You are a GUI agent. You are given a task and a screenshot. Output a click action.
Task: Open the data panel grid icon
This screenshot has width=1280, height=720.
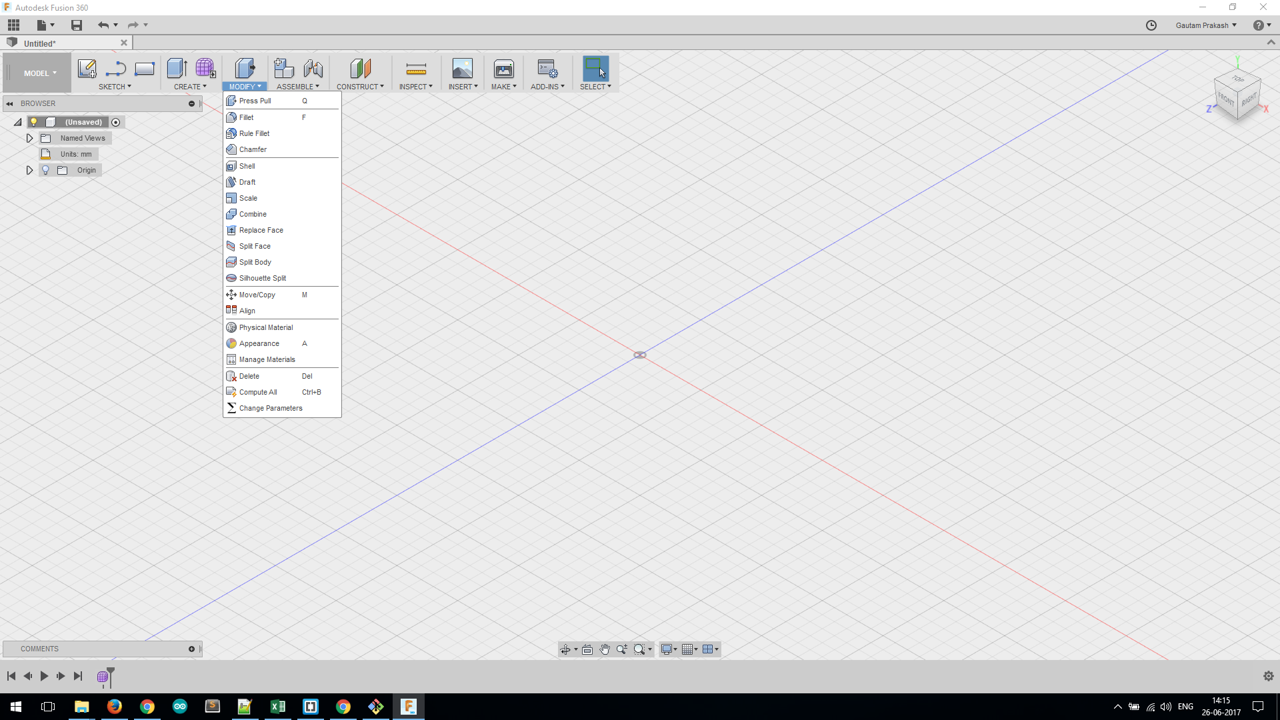(x=14, y=25)
